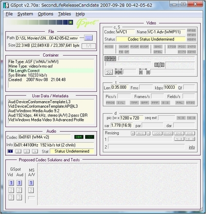Click the browse '...' file button
Image resolution: width=206 pixels, height=214 pixels.
(x=88, y=38)
